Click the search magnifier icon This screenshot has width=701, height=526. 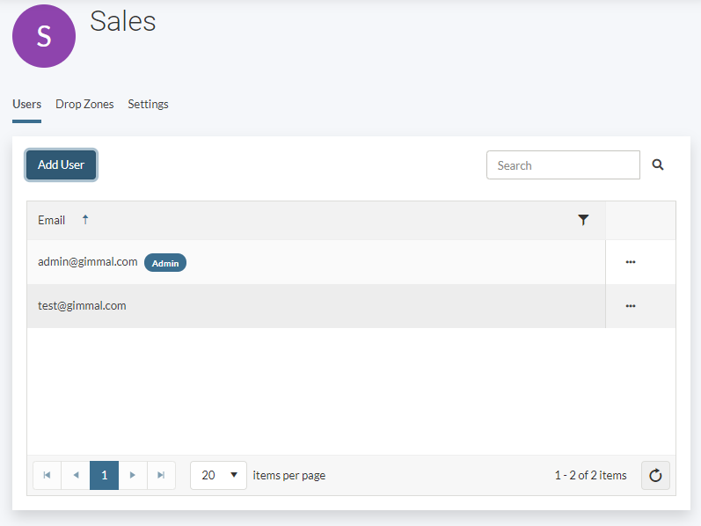click(658, 164)
